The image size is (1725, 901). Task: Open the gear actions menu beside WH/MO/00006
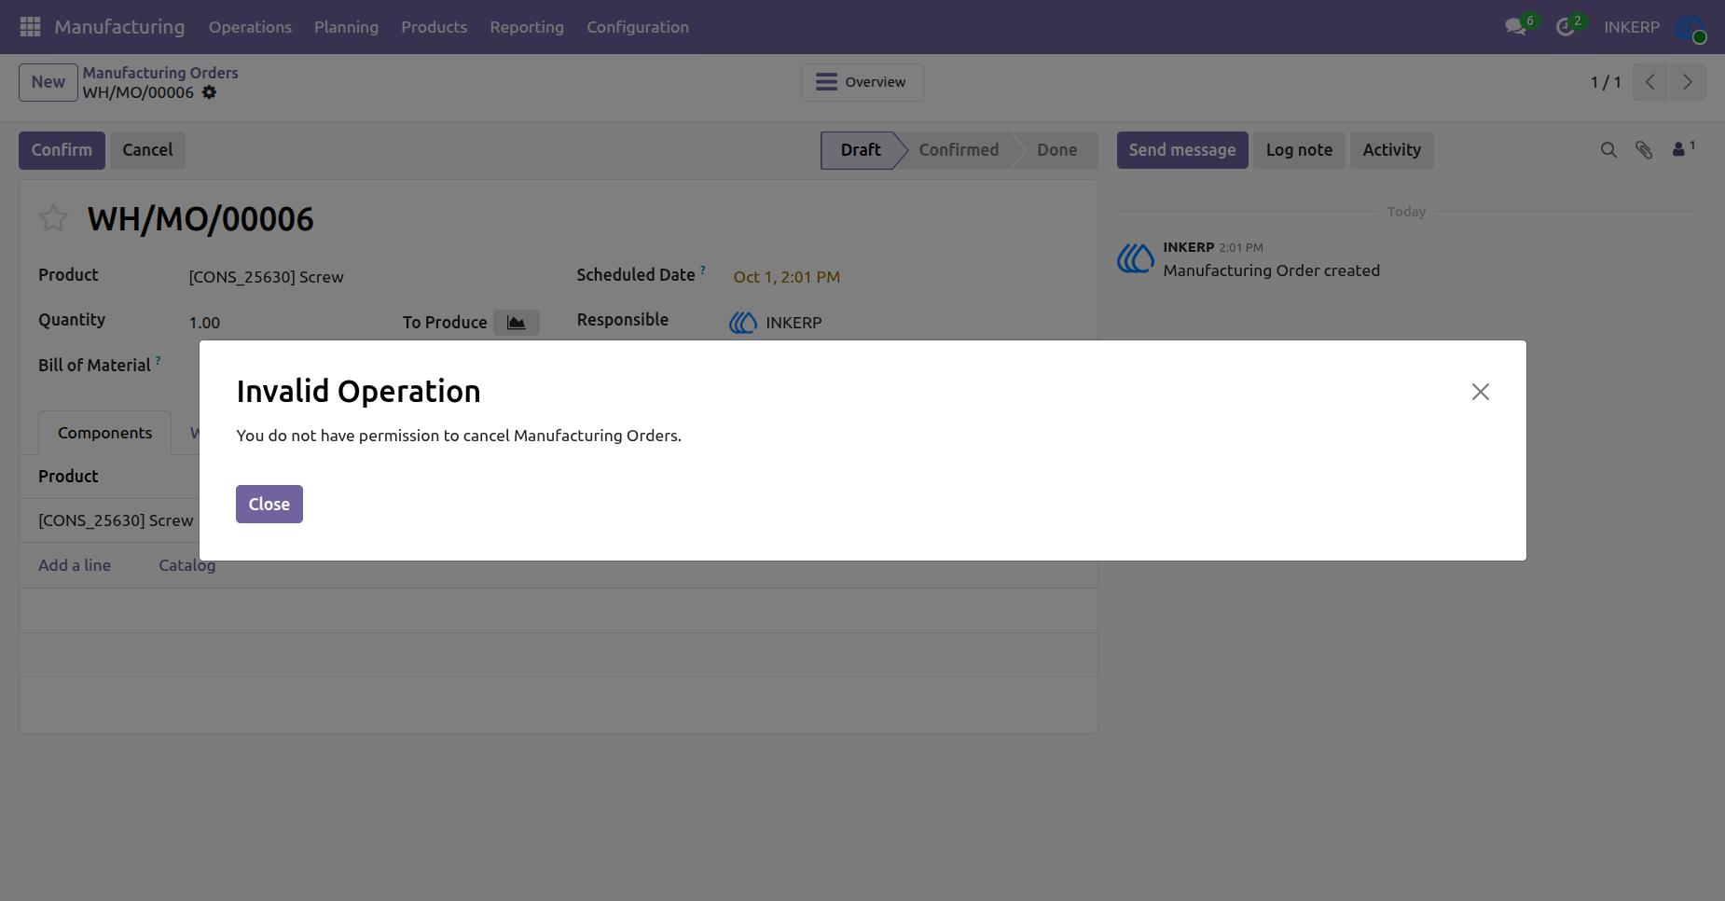209,92
